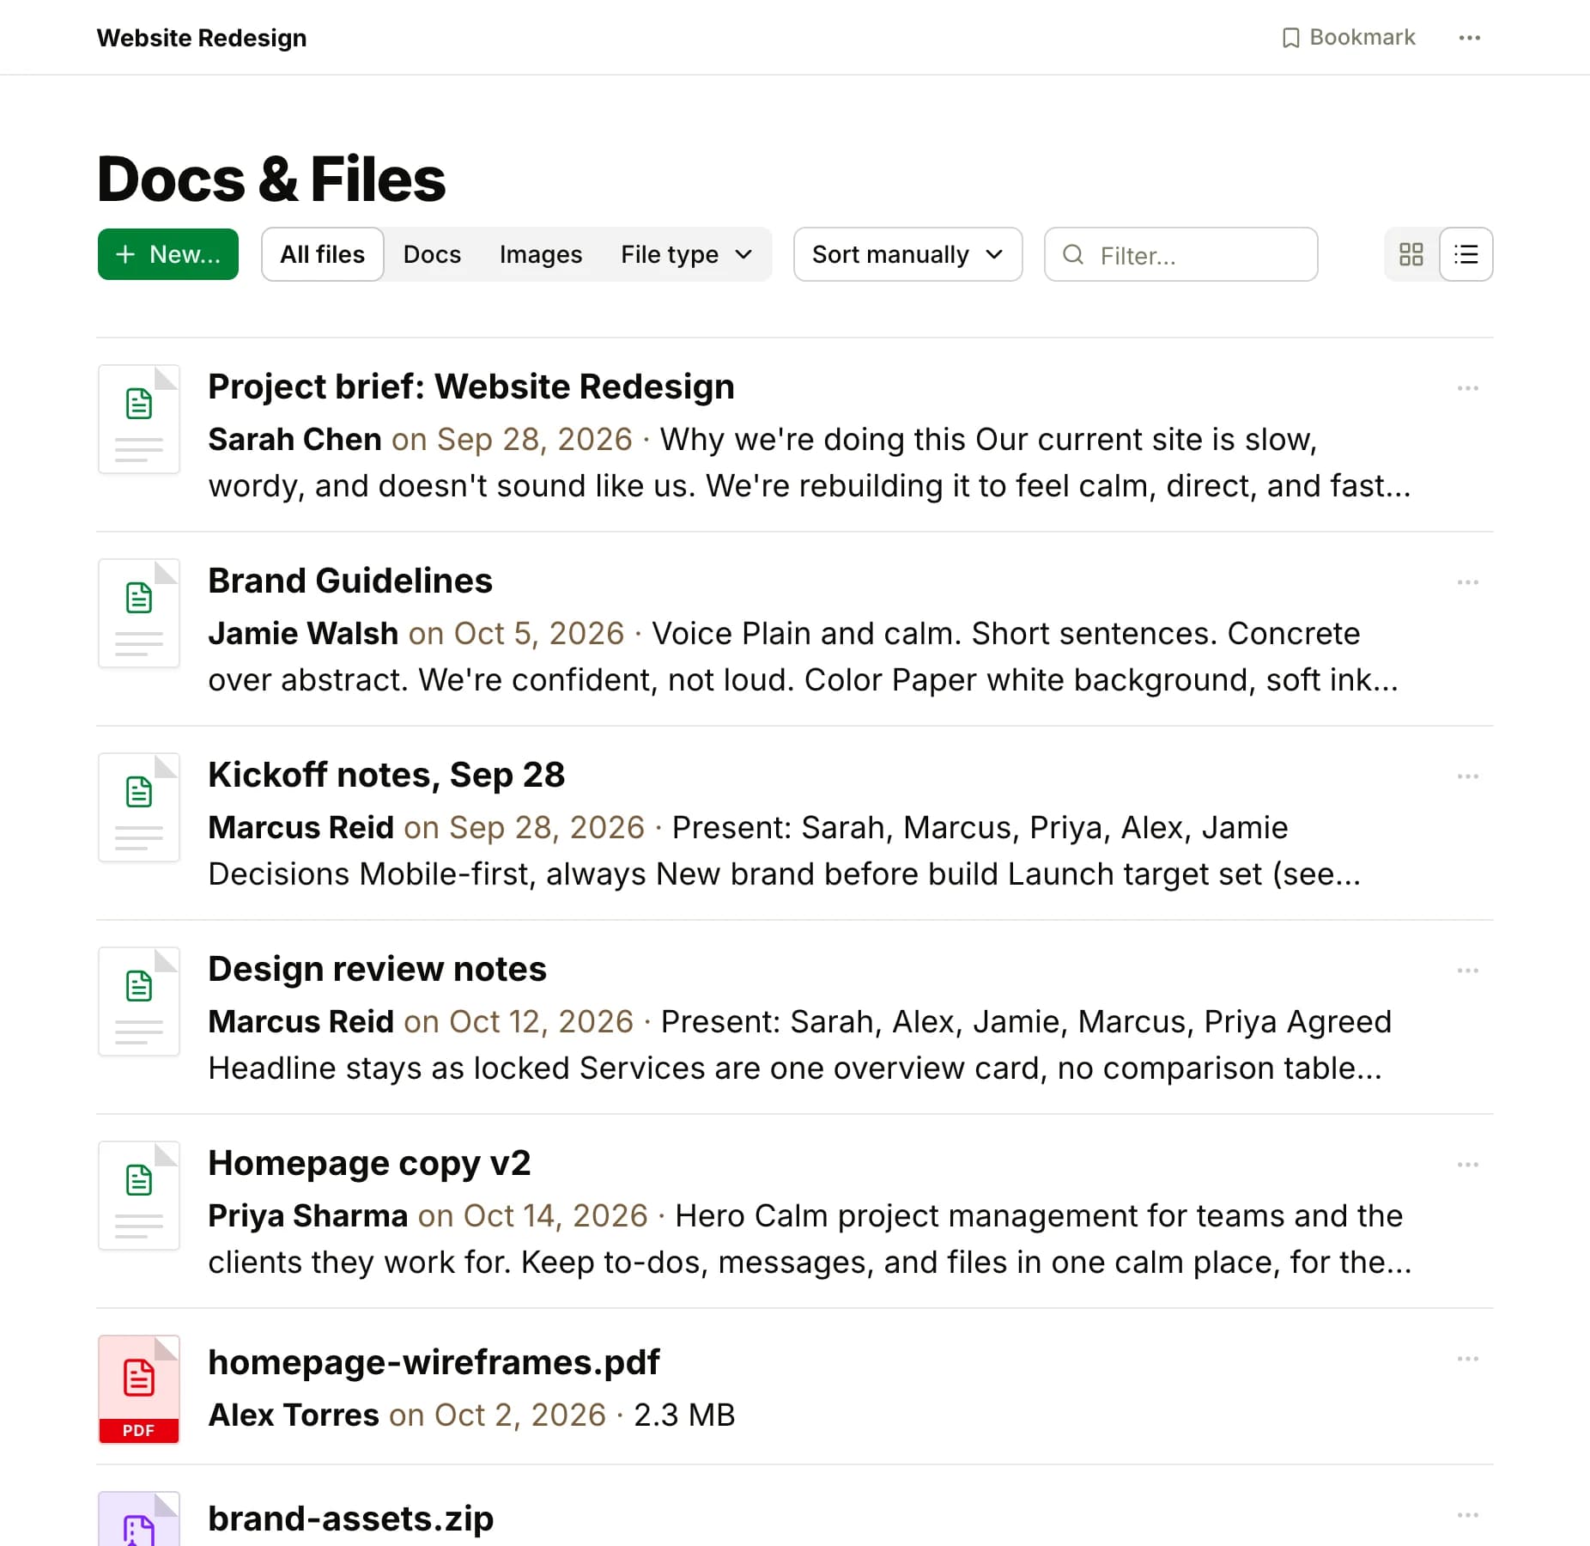Open homepage-wireframes.pdf file
This screenshot has width=1590, height=1546.
pyautogui.click(x=434, y=1362)
